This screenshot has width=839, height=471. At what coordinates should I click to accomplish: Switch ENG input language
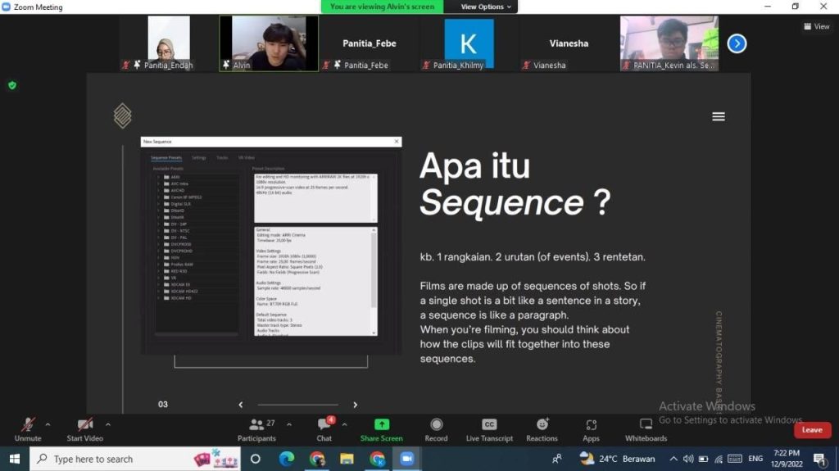pos(755,459)
